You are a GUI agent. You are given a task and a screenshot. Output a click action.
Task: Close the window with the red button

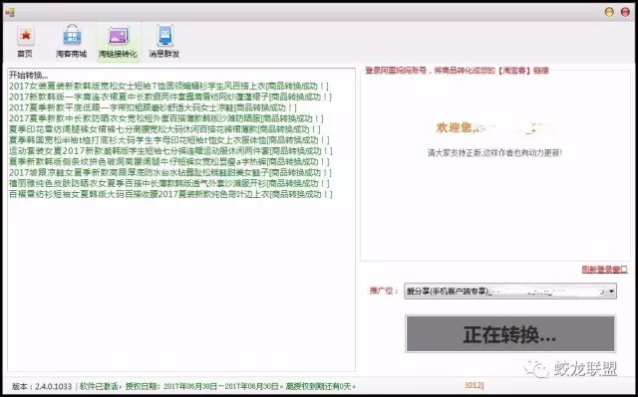click(x=625, y=12)
